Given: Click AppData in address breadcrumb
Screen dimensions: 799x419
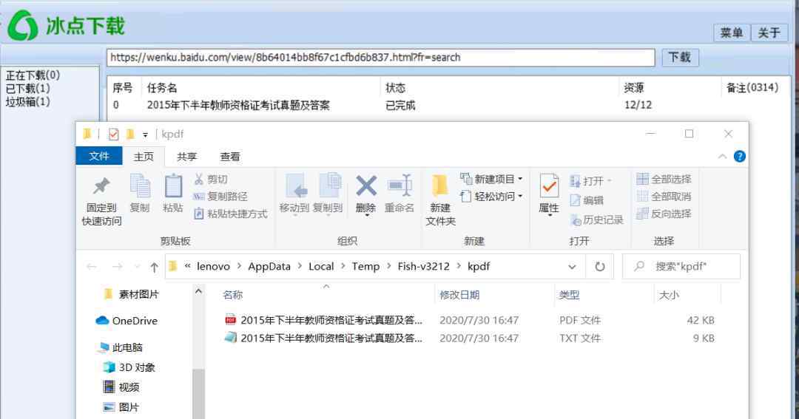Looking at the screenshot, I should [269, 266].
